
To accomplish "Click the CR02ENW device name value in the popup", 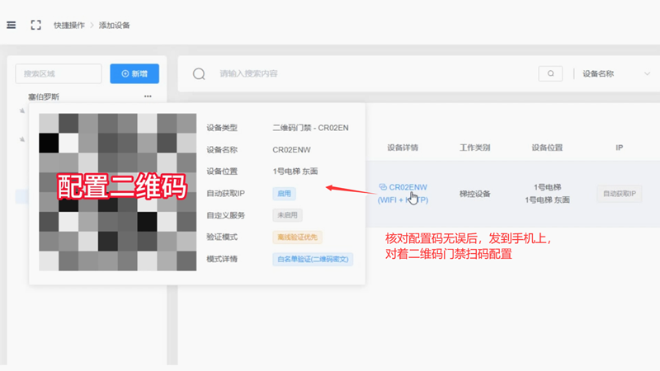I will [292, 150].
